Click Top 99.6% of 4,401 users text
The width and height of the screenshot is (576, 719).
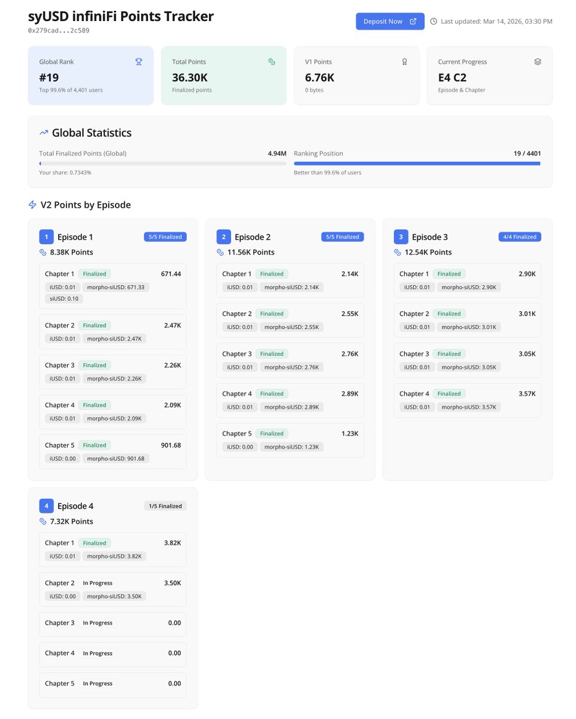[71, 90]
